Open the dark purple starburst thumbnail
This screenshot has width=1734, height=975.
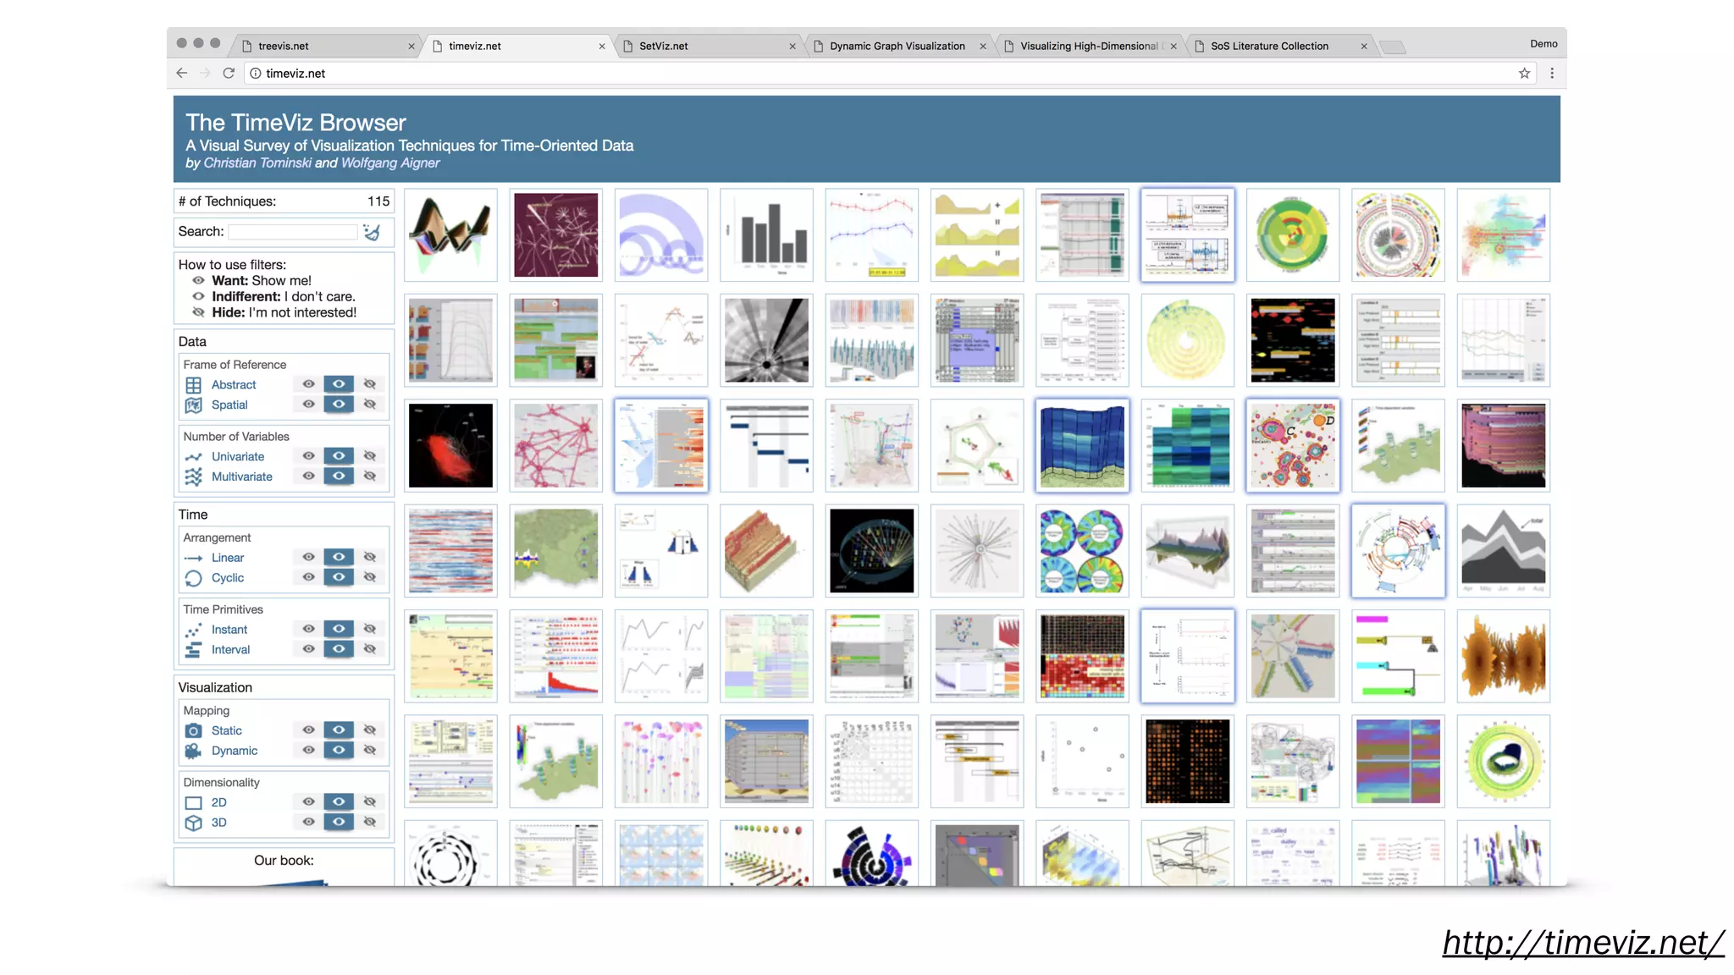point(555,235)
